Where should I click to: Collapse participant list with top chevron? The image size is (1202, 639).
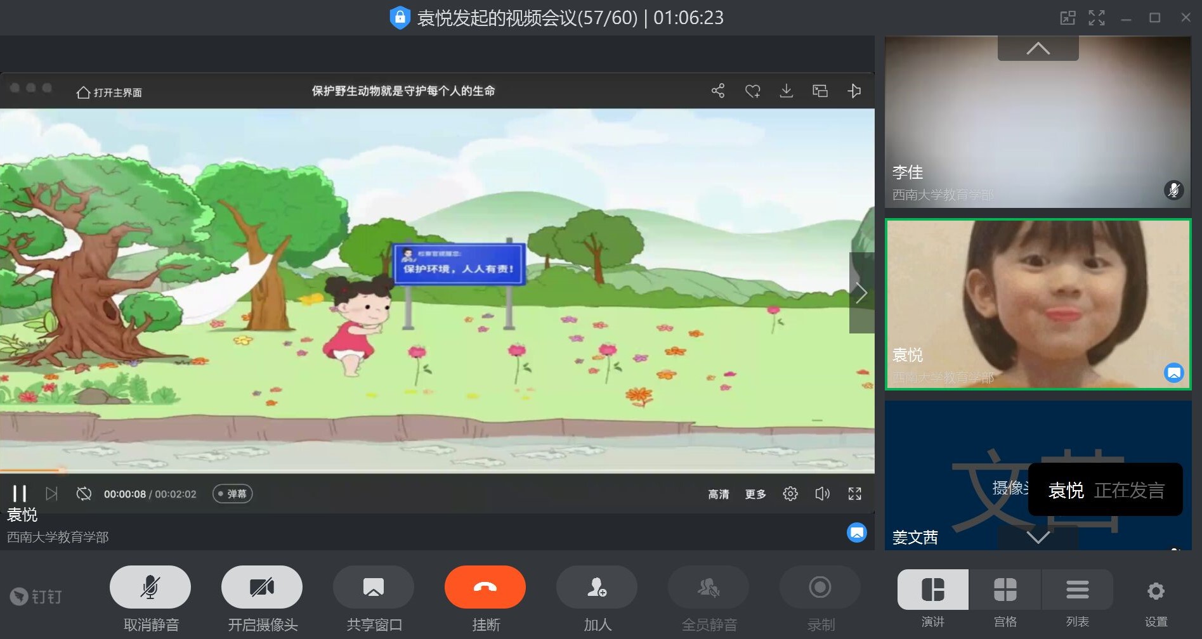pos(1038,48)
